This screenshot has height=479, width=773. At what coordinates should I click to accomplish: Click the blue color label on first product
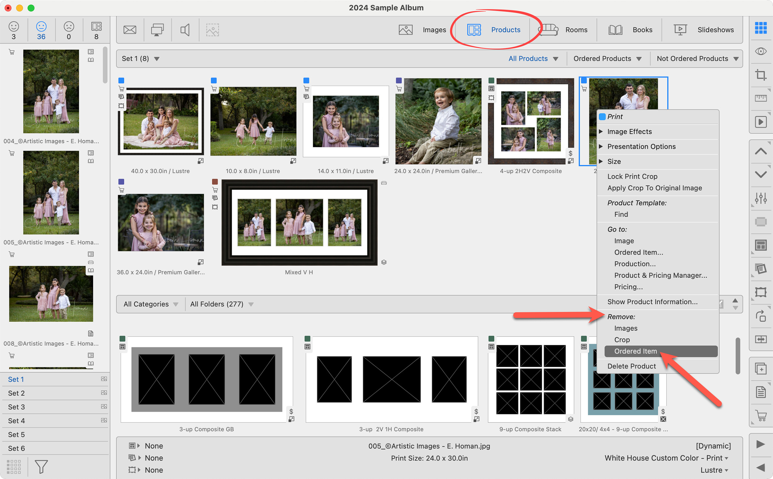pyautogui.click(x=121, y=80)
